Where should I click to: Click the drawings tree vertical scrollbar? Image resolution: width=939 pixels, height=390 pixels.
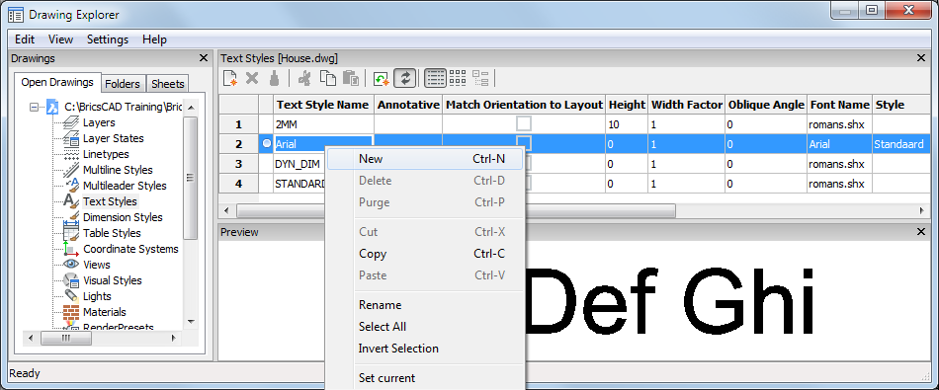pos(191,215)
